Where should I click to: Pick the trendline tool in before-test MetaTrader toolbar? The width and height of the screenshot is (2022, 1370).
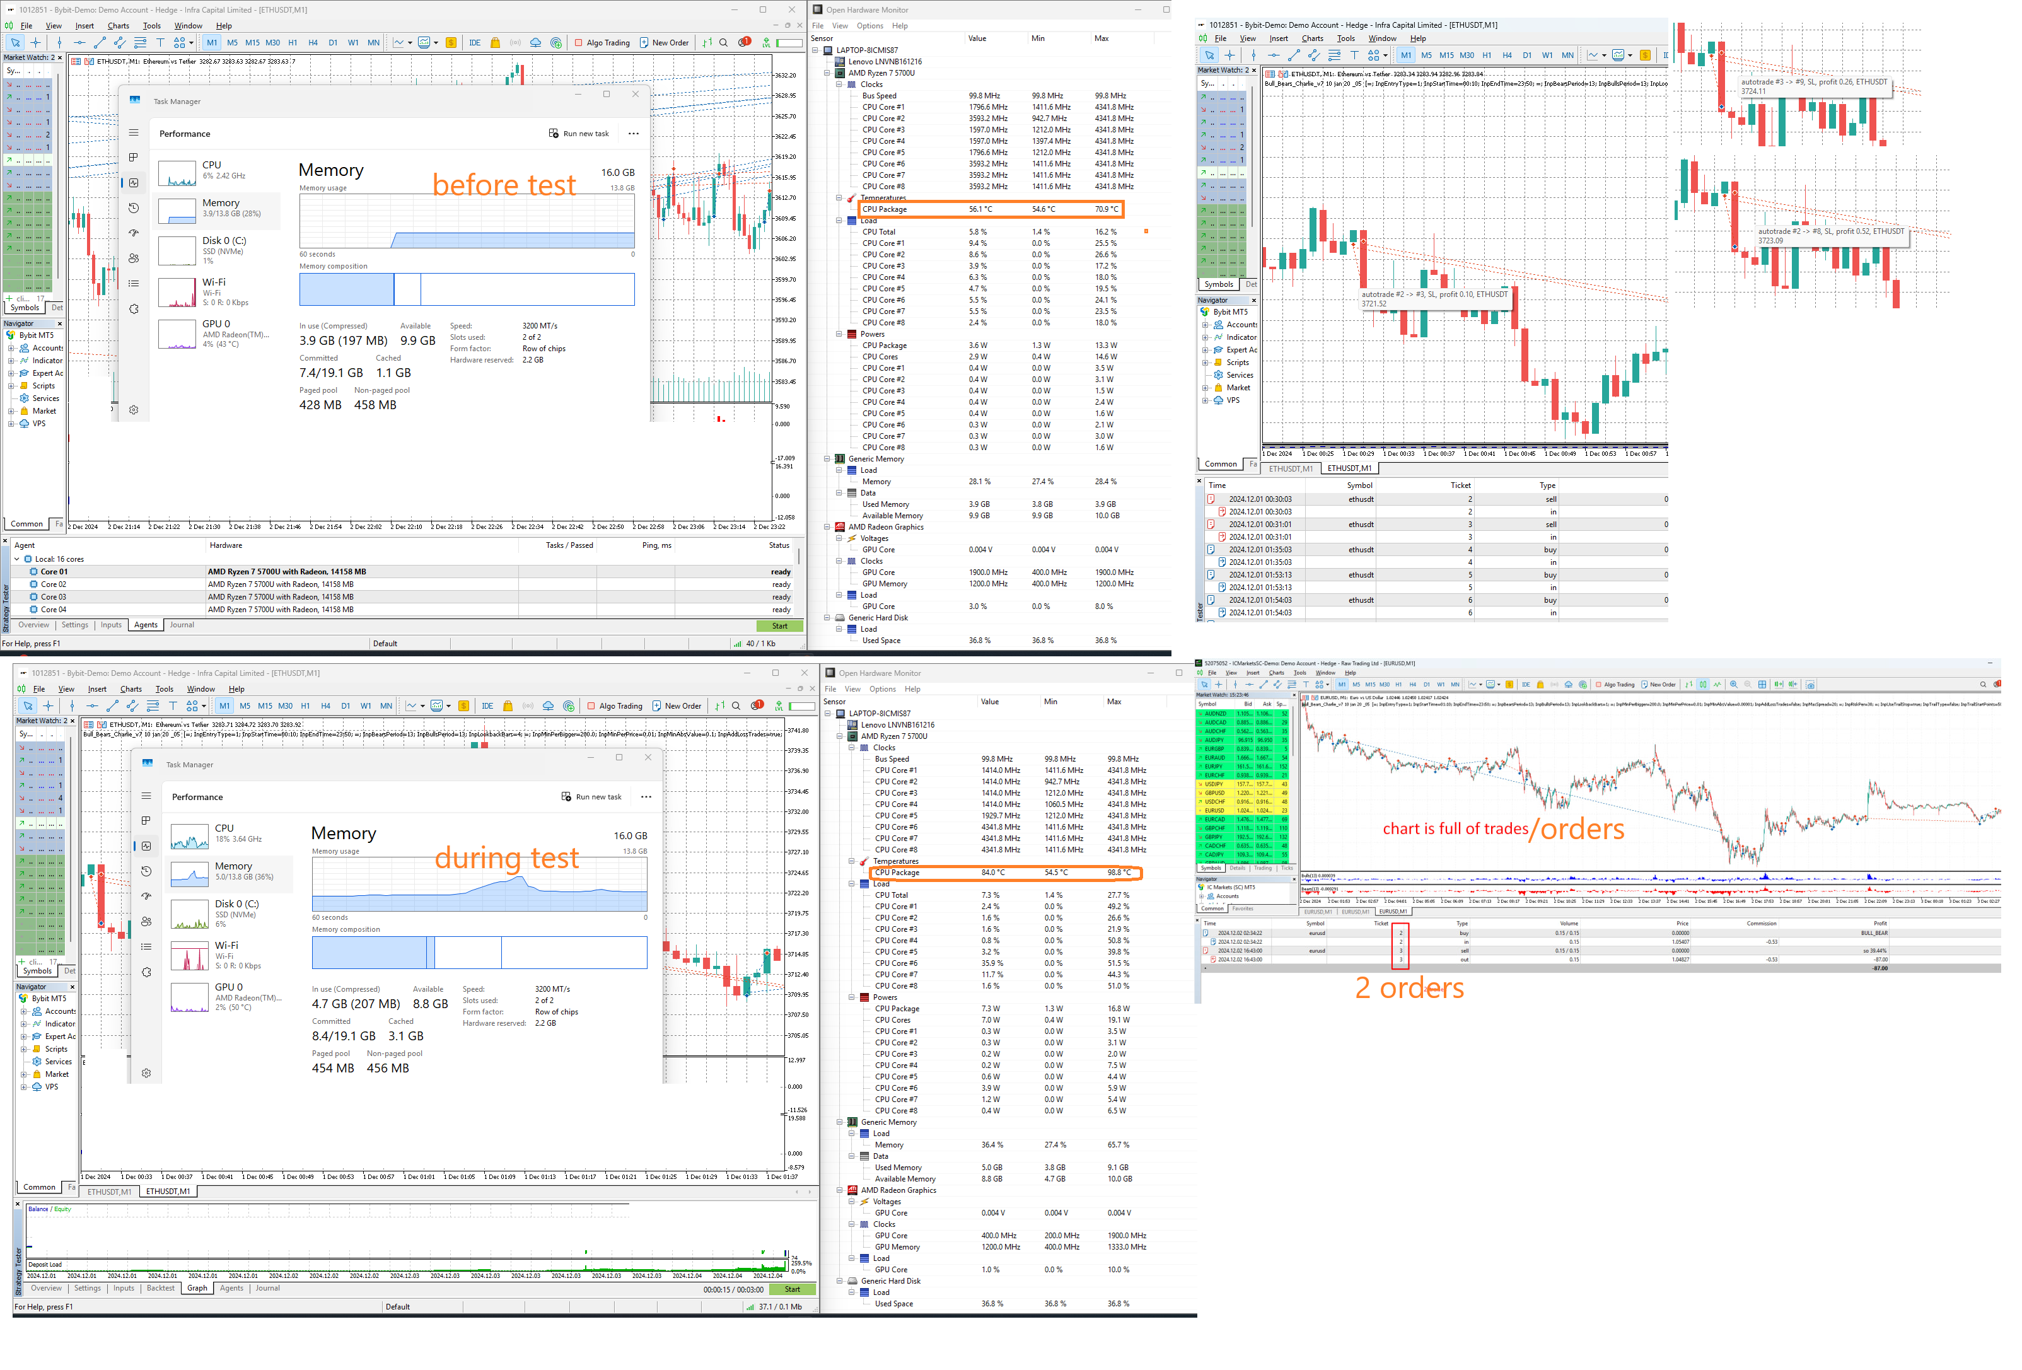(100, 43)
